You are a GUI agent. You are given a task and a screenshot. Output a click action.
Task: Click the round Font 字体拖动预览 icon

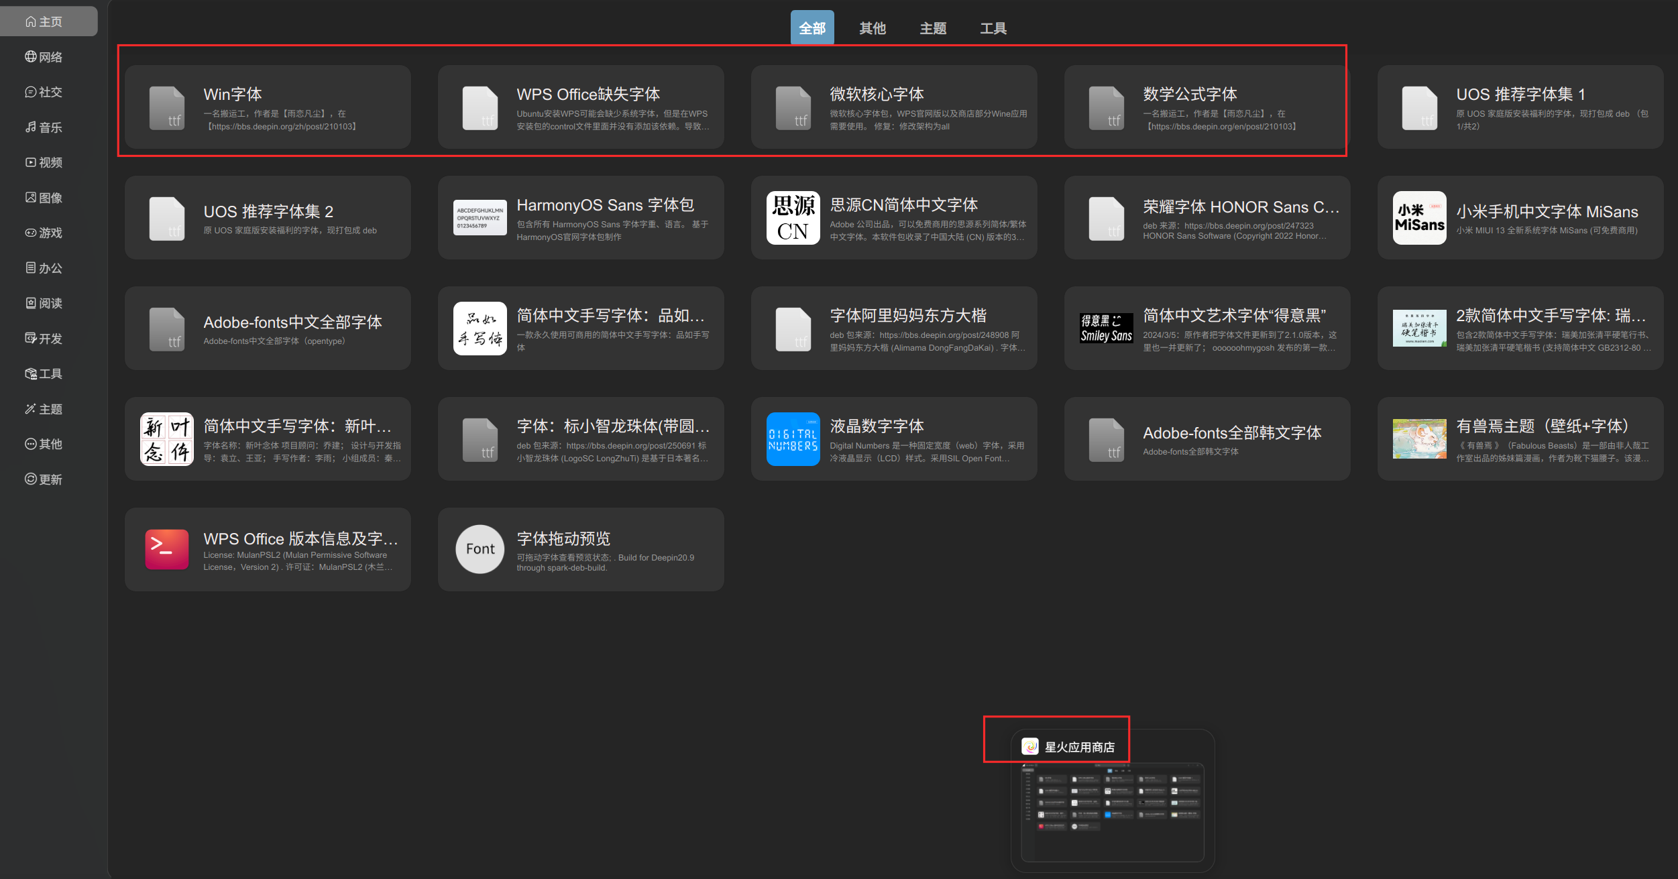pyautogui.click(x=480, y=549)
